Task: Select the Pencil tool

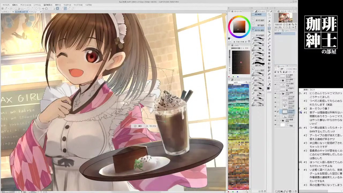Action: click(269, 43)
